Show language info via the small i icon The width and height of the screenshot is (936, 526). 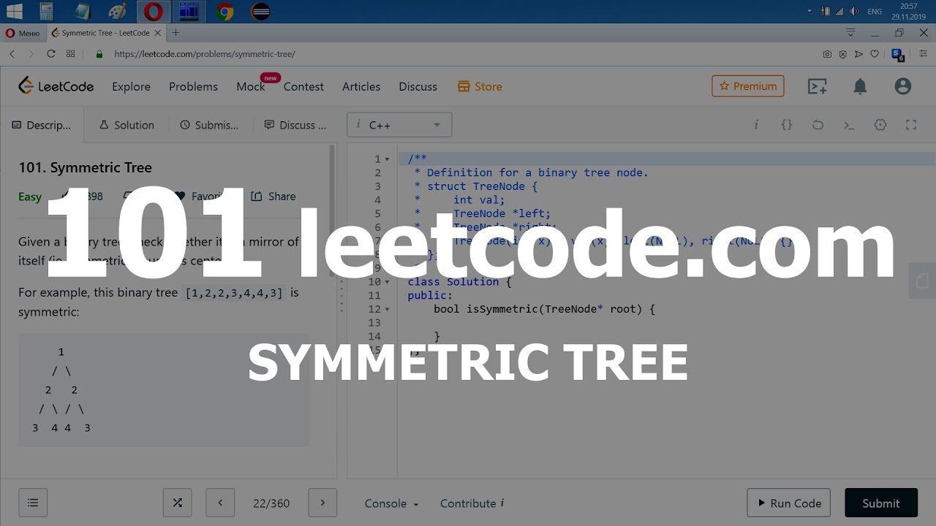756,125
